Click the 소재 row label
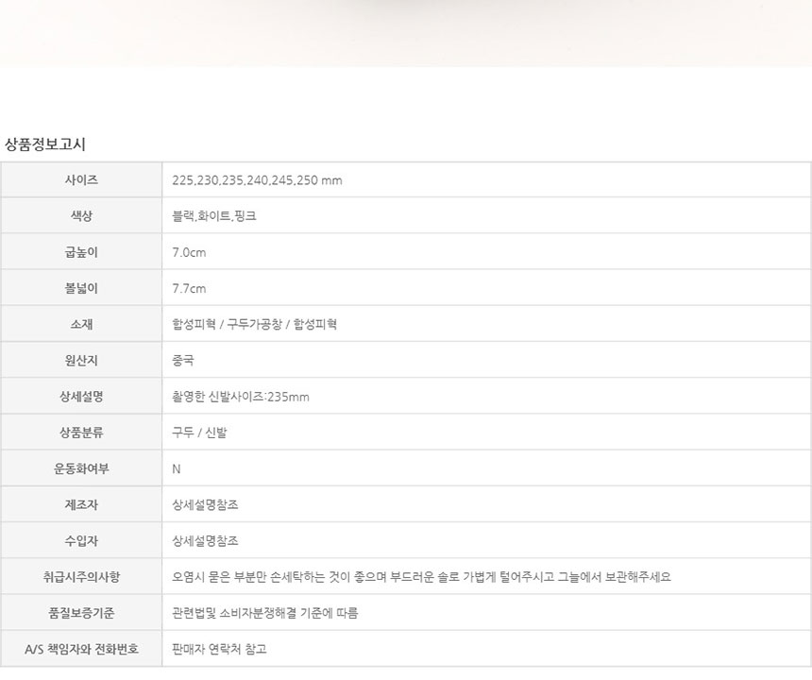Viewport: 812px width, 680px height. (x=81, y=324)
